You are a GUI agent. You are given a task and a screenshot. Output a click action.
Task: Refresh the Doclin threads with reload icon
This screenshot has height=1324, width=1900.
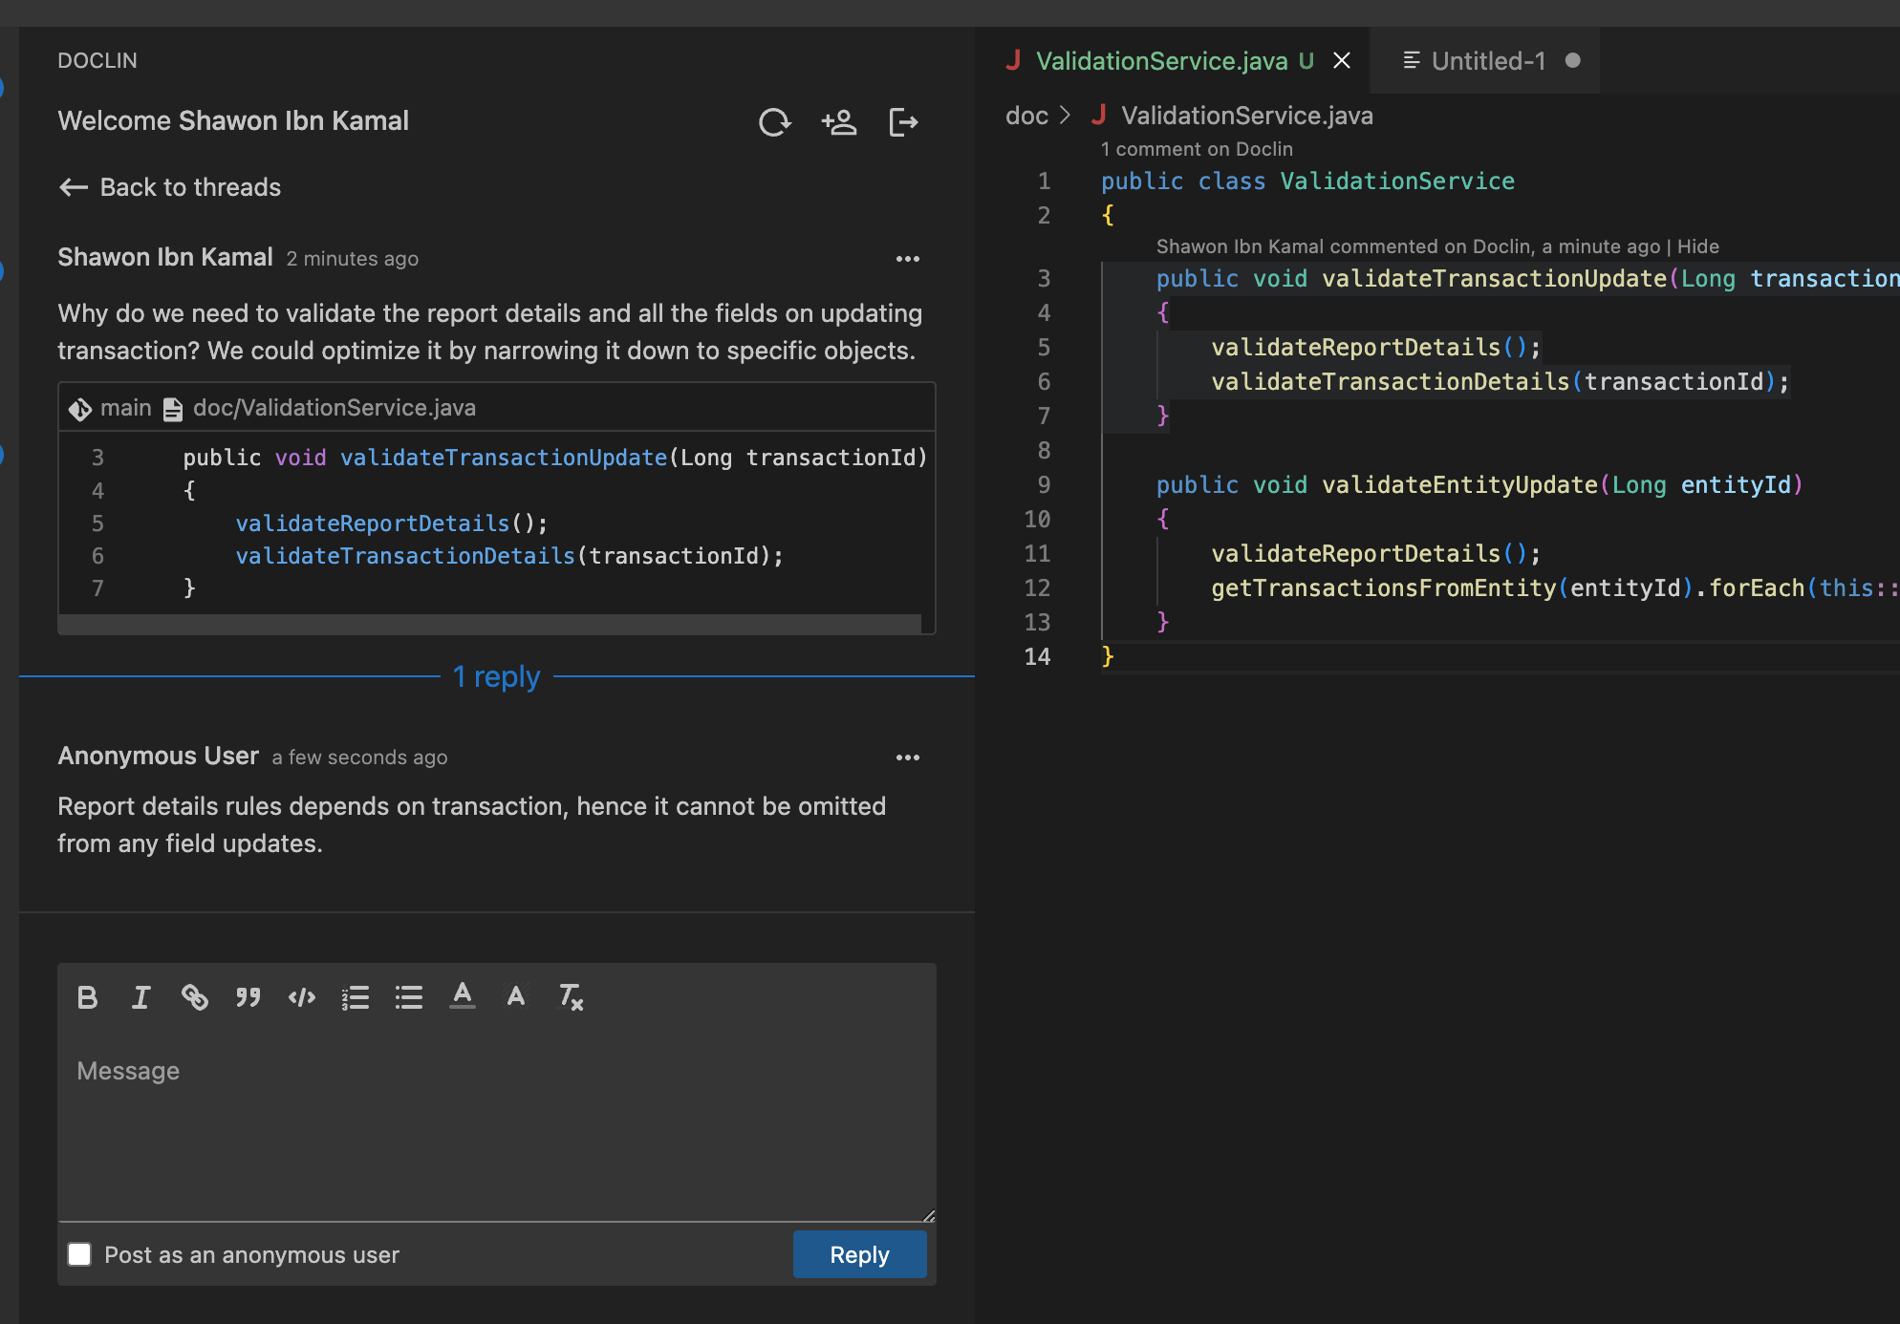[774, 122]
